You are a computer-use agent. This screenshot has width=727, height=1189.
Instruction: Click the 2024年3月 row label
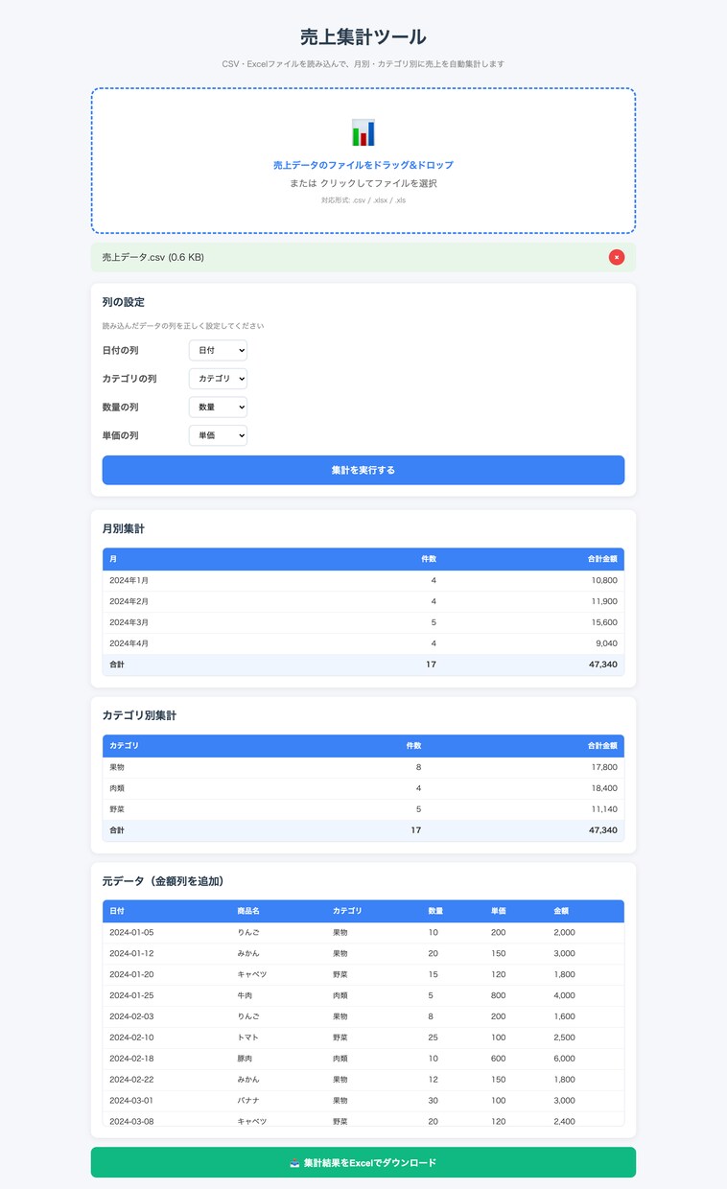tap(129, 622)
